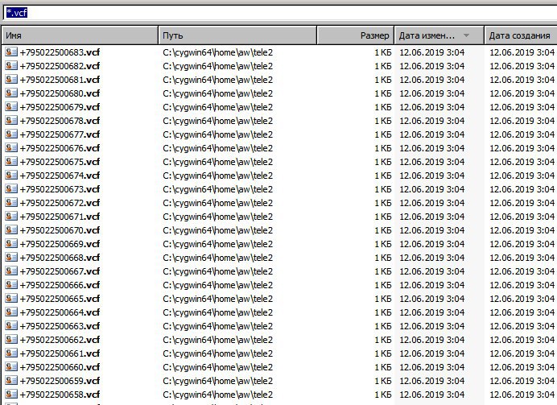557x405 pixels.
Task: Click 1 КБ size of +795022500665.vcf
Action: (x=383, y=299)
